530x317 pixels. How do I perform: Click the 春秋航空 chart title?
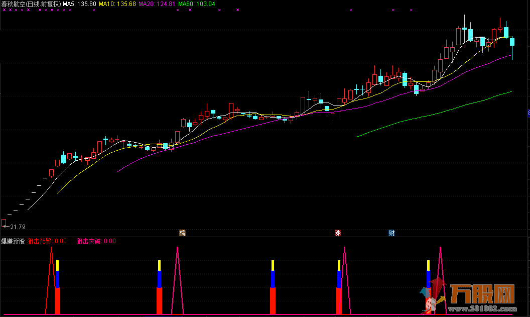[x=31, y=4]
